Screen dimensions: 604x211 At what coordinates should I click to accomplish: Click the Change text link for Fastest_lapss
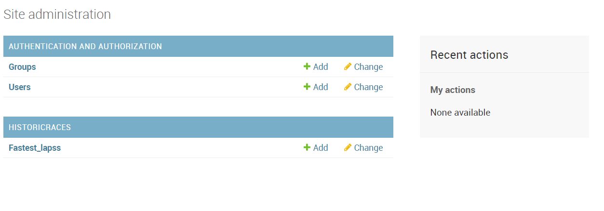(368, 148)
